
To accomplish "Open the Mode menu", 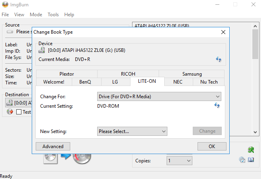I will pos(36,15).
